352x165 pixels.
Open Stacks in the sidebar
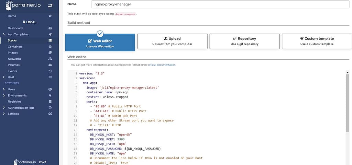pos(12,40)
